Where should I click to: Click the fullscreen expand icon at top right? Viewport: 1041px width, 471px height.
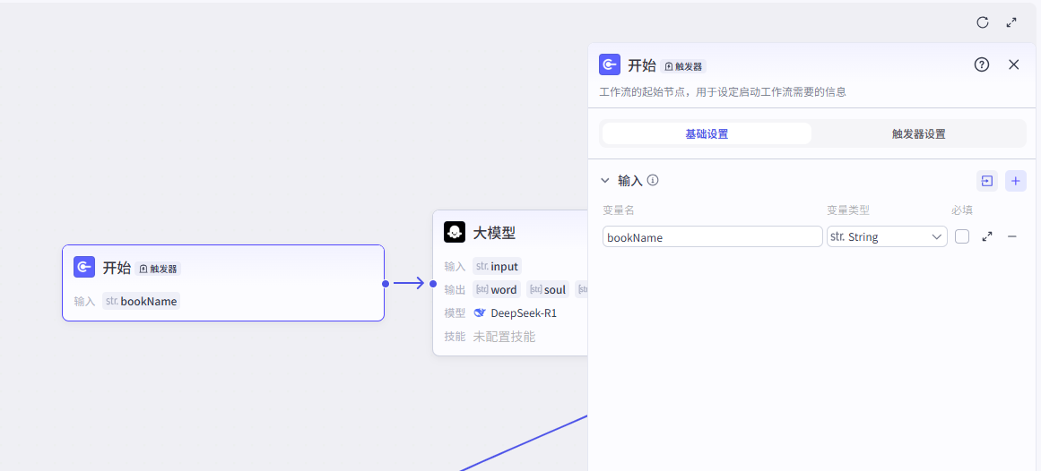1011,22
